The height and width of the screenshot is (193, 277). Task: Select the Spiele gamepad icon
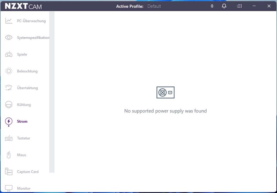9,54
